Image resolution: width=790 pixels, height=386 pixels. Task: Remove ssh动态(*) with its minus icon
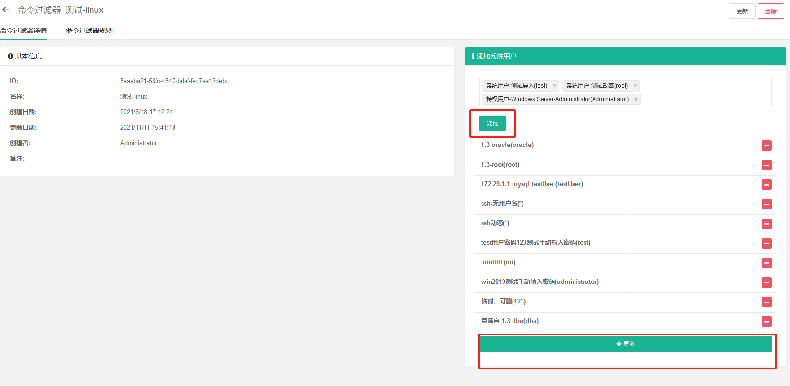(767, 224)
